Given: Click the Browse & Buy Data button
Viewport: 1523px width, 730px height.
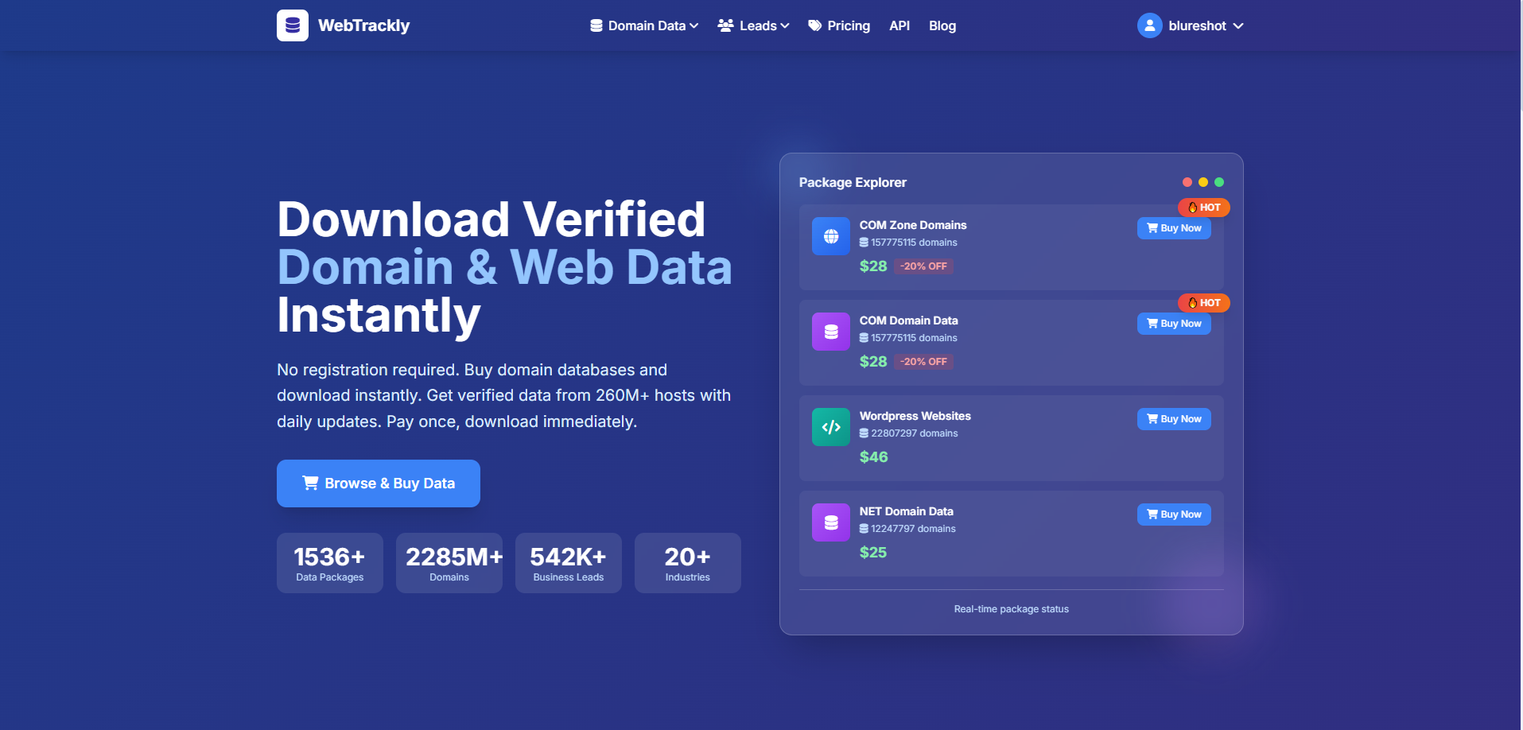Looking at the screenshot, I should coord(378,483).
